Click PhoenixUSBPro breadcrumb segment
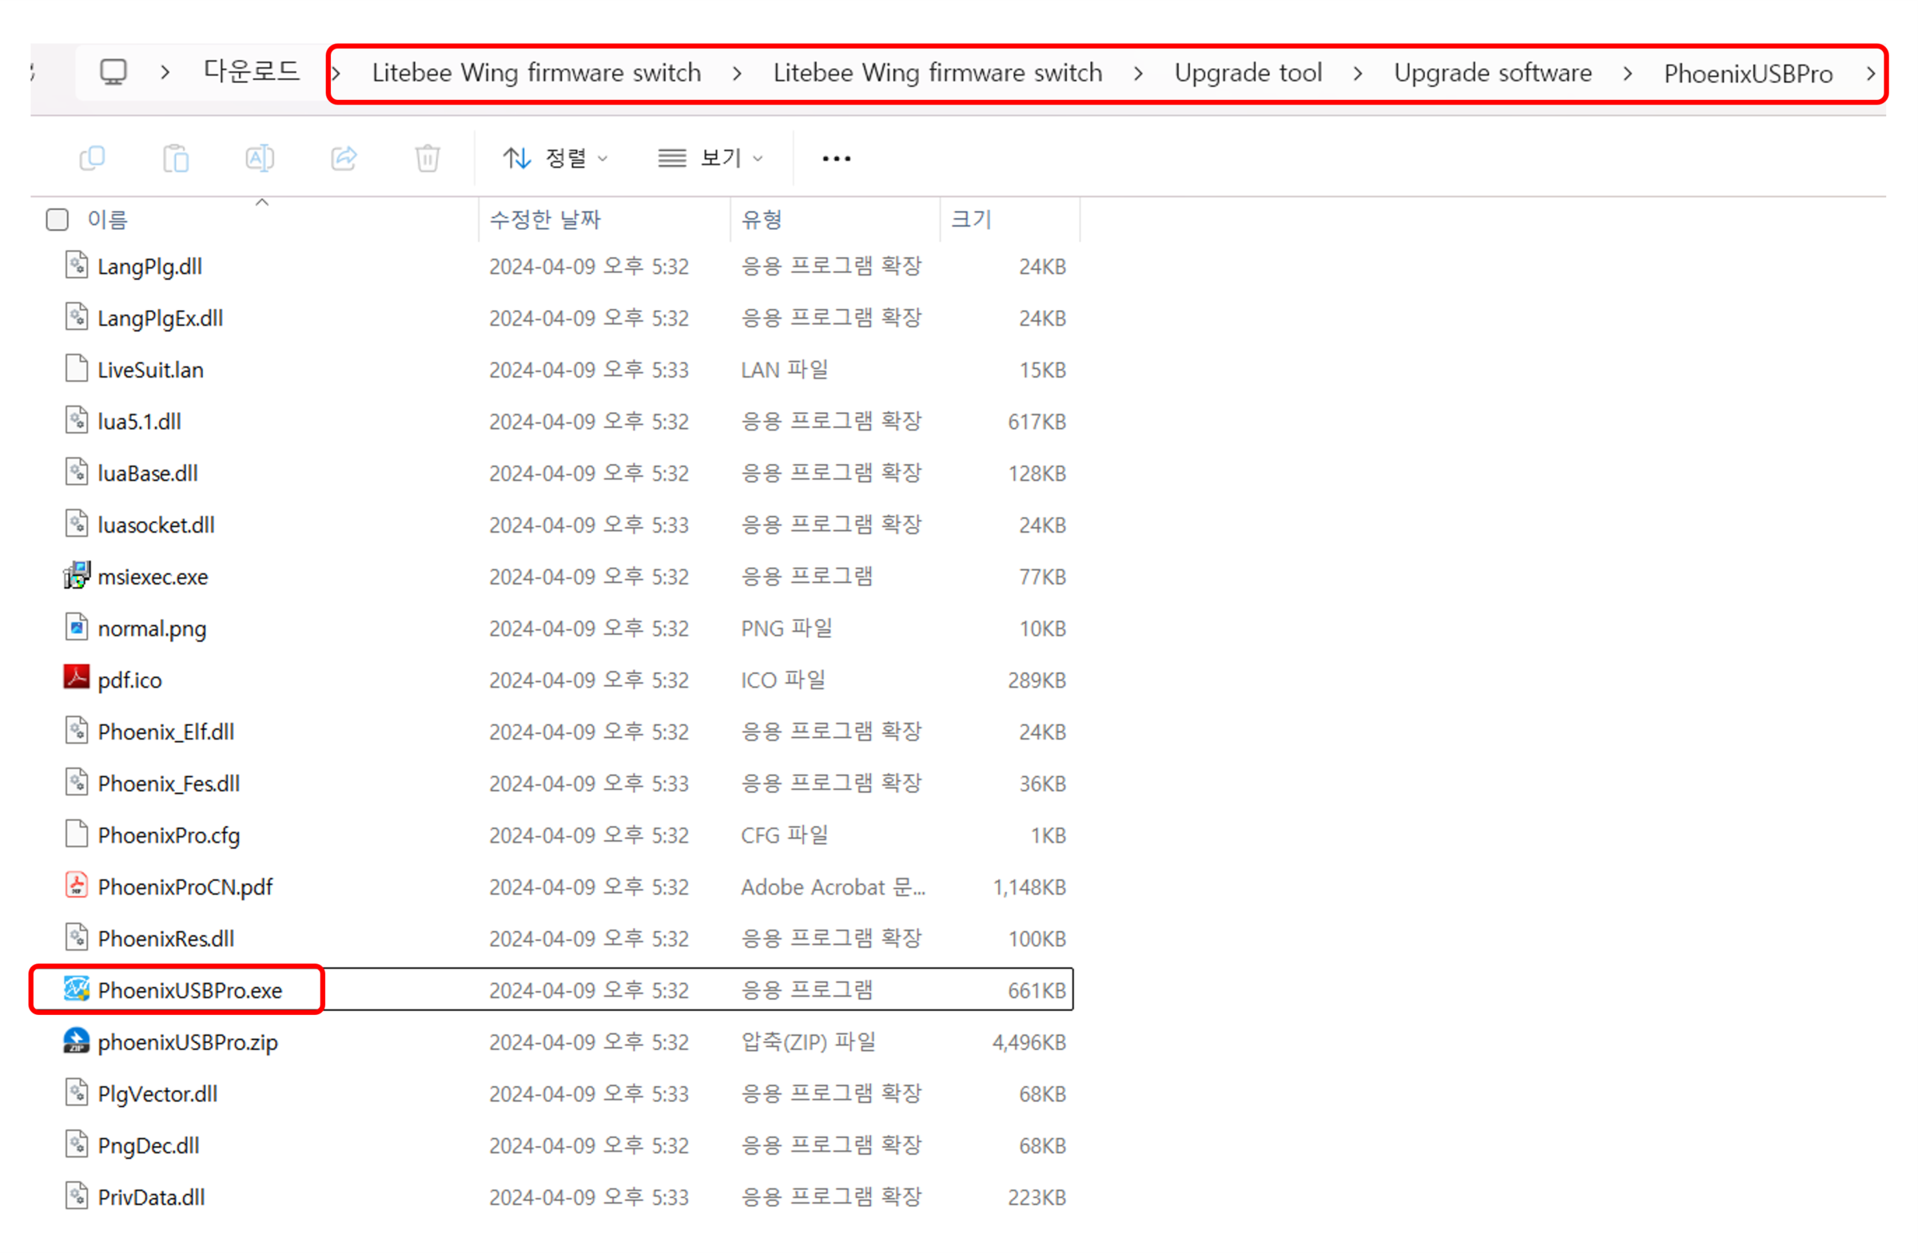 point(1748,73)
